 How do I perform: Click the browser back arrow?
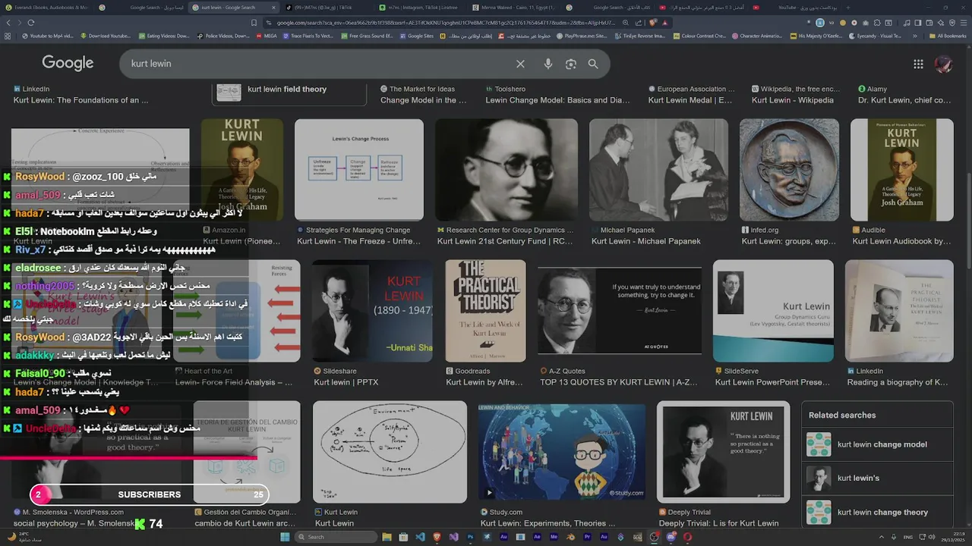(x=8, y=23)
